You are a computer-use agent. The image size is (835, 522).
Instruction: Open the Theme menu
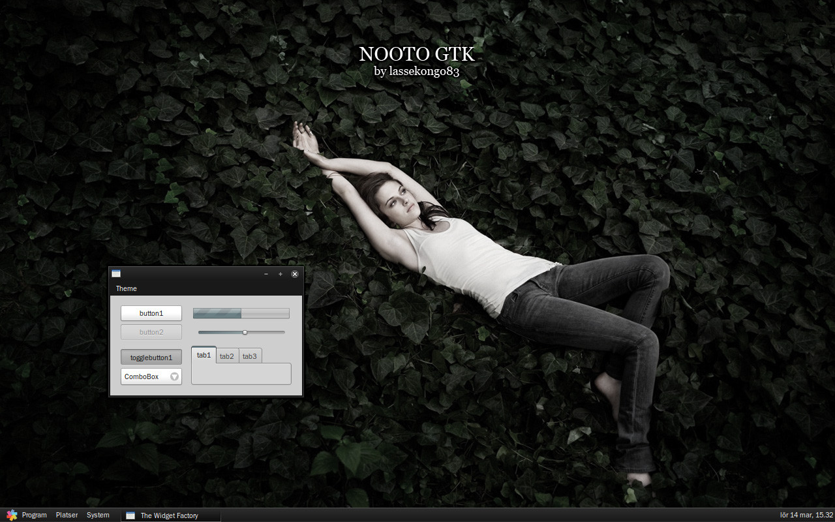click(x=127, y=288)
